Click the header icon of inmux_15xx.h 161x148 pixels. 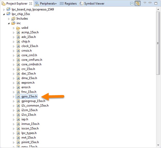(x=18, y=124)
